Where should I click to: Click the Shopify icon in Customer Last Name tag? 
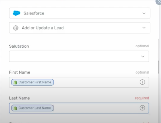click(x=15, y=108)
